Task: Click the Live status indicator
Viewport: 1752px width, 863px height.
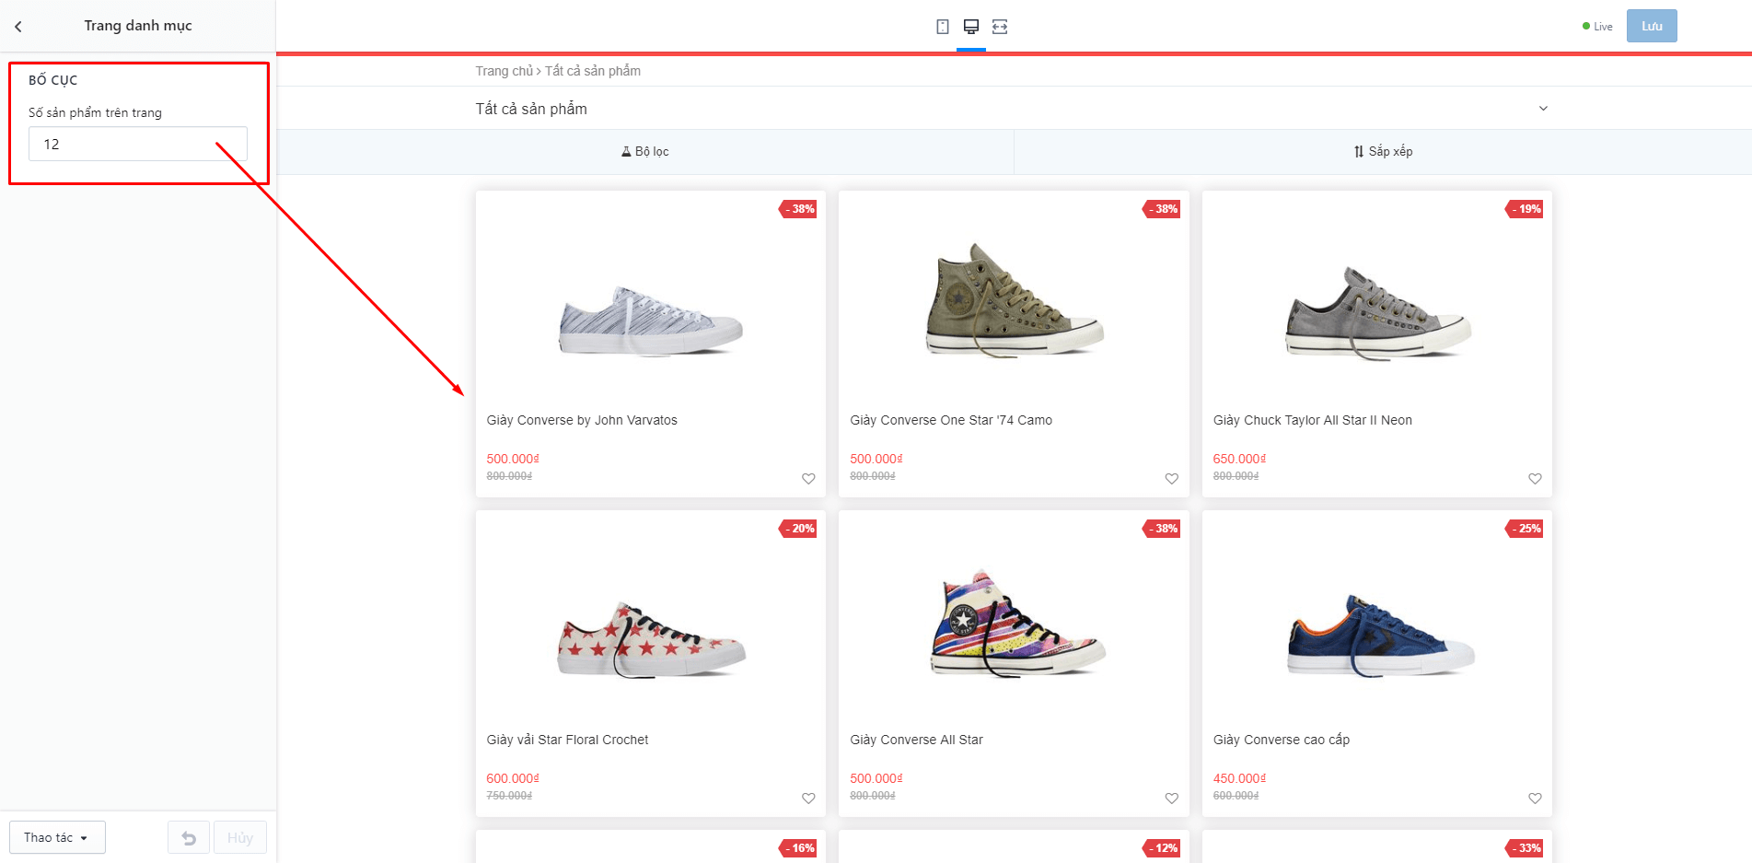Action: pyautogui.click(x=1597, y=27)
